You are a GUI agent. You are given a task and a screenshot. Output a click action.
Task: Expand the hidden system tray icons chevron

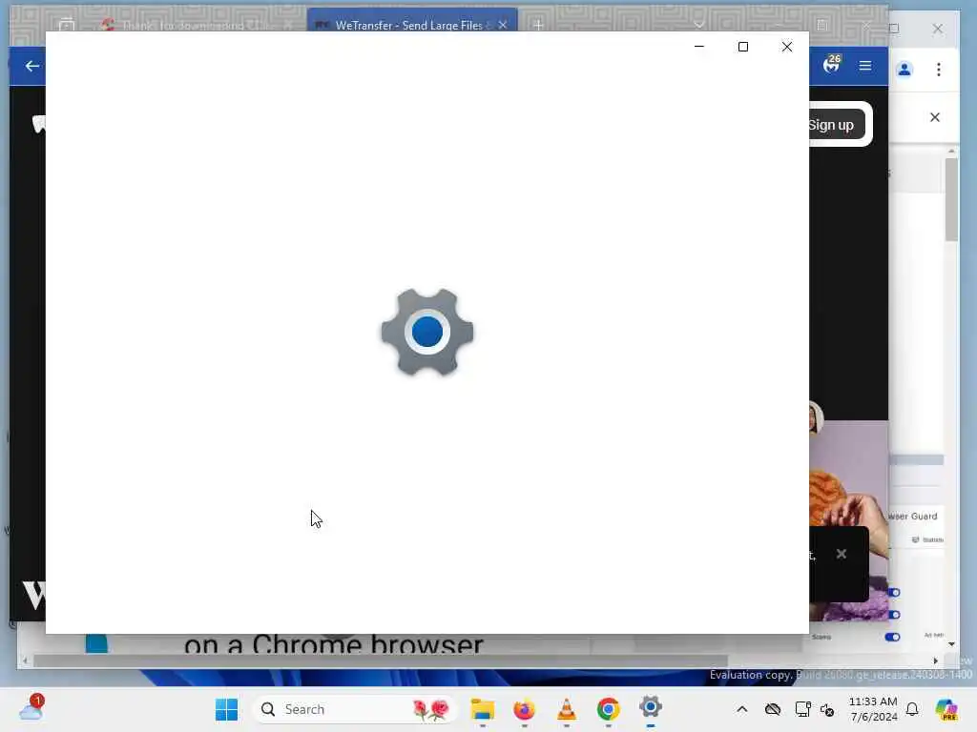[x=741, y=709]
